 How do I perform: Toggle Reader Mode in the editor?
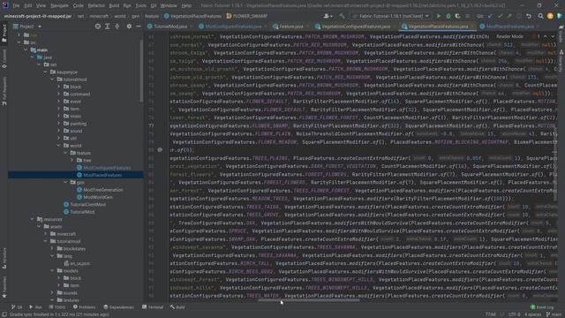(509, 36)
